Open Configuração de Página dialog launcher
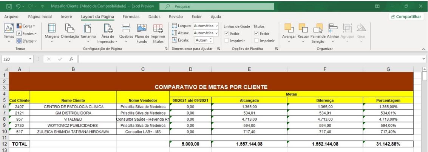The image size is (428, 152). [166, 49]
